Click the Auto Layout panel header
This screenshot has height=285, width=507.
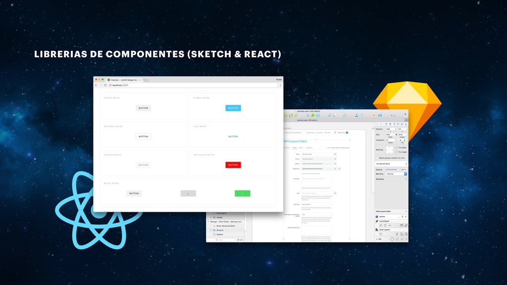[x=391, y=230]
